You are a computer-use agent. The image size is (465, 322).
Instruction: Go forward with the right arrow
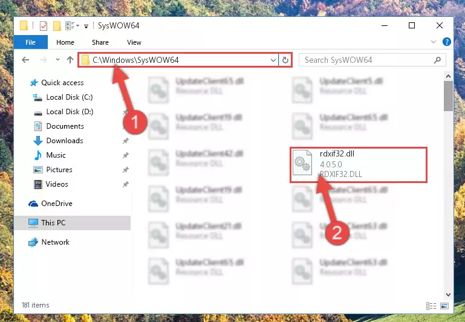pyautogui.click(x=44, y=60)
